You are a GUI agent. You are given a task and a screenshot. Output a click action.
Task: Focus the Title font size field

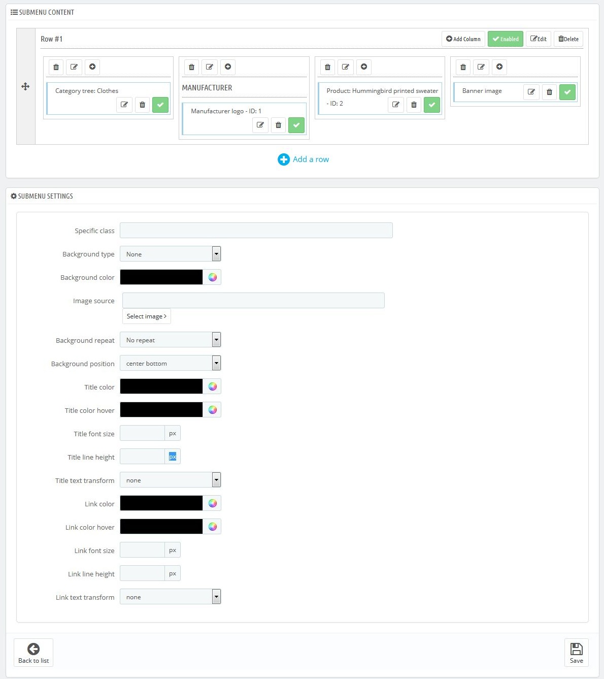click(142, 433)
